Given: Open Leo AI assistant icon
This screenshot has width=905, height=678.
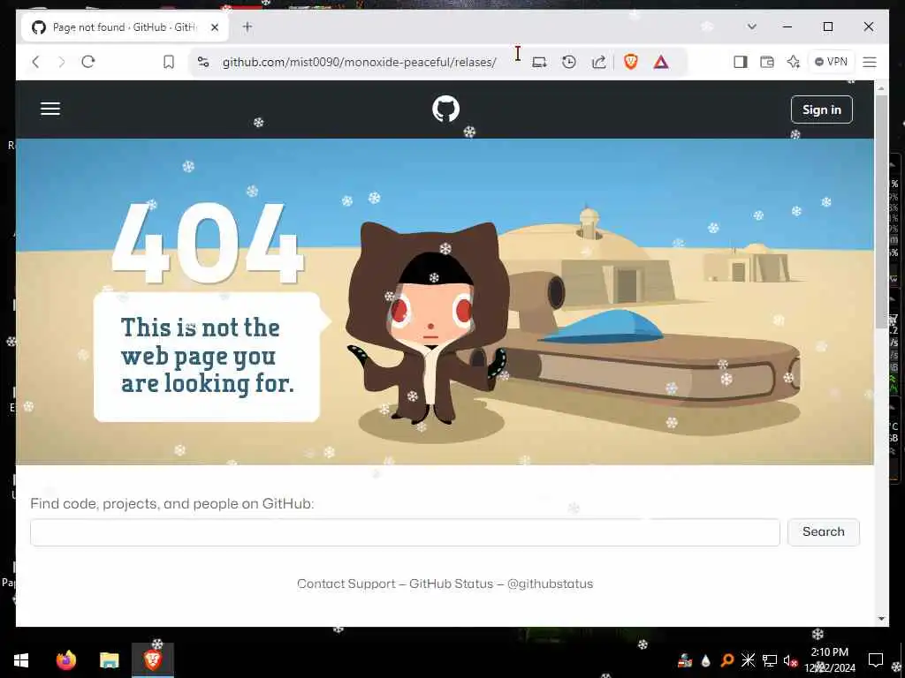Looking at the screenshot, I should tap(794, 62).
